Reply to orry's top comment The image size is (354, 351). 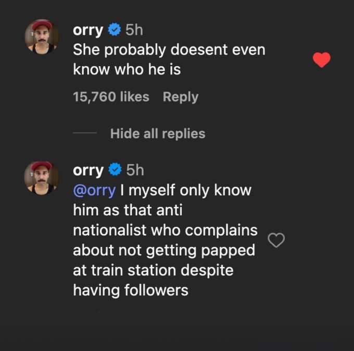[180, 97]
